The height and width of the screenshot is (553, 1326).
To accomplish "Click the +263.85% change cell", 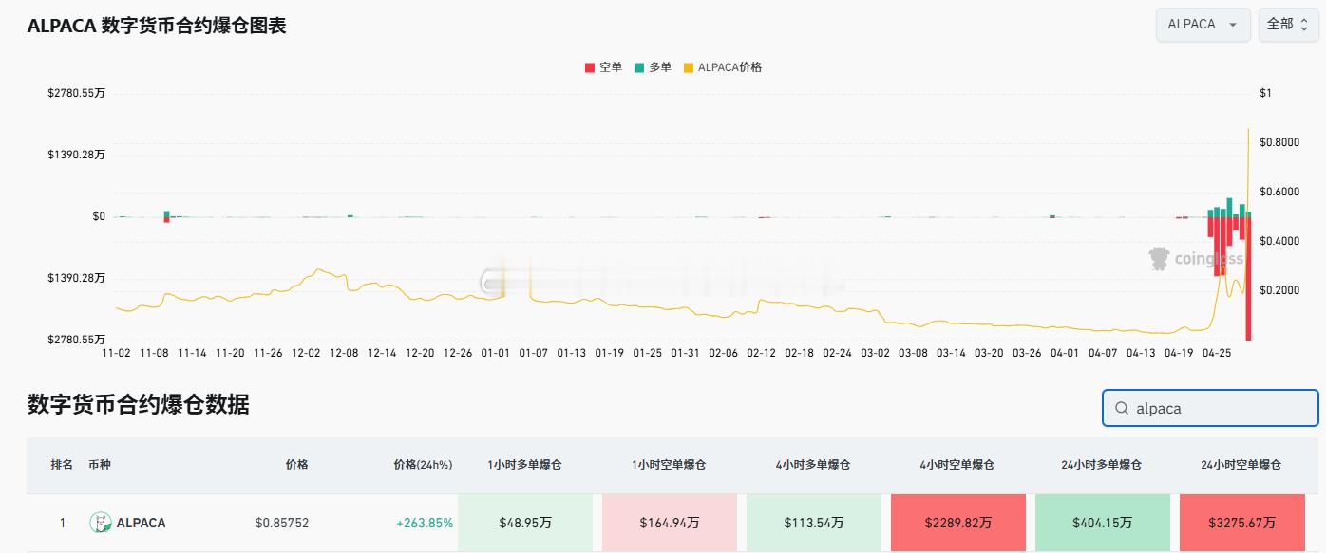I will coord(425,523).
